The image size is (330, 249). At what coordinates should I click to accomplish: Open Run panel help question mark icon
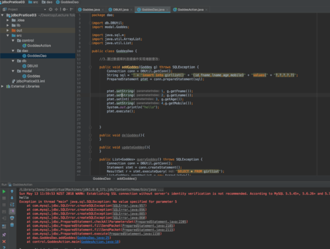coord(4,248)
